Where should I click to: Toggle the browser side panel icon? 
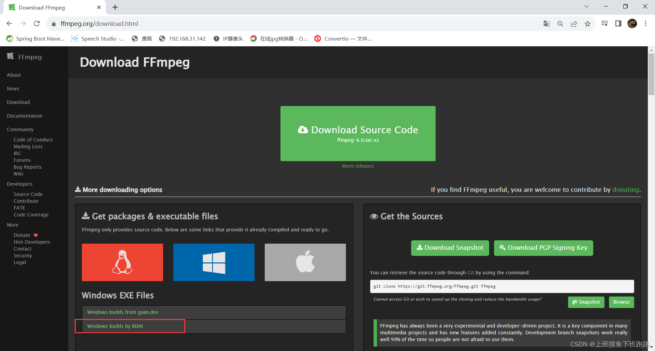618,24
